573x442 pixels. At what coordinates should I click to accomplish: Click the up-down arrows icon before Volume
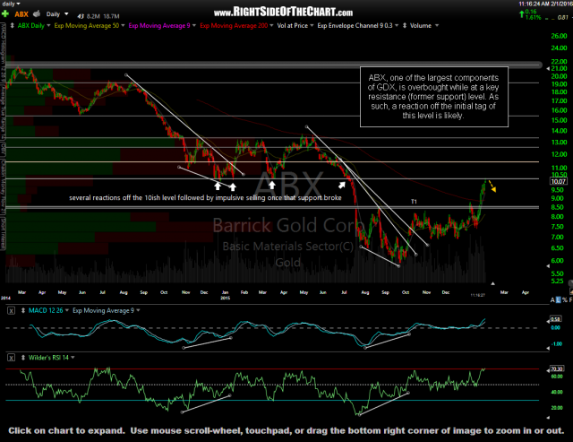pyautogui.click(x=405, y=26)
